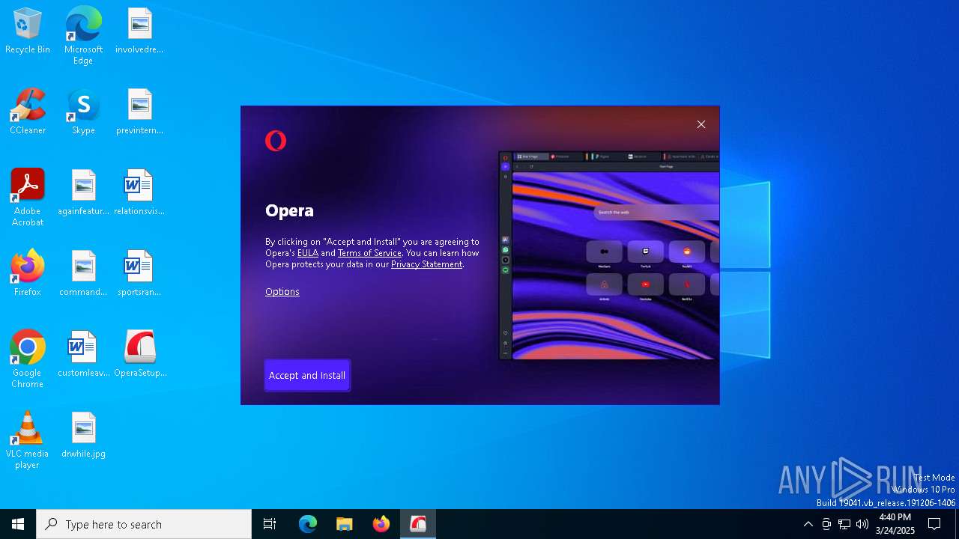
Task: Launch Microsoft Edge from the taskbar
Action: click(x=308, y=524)
